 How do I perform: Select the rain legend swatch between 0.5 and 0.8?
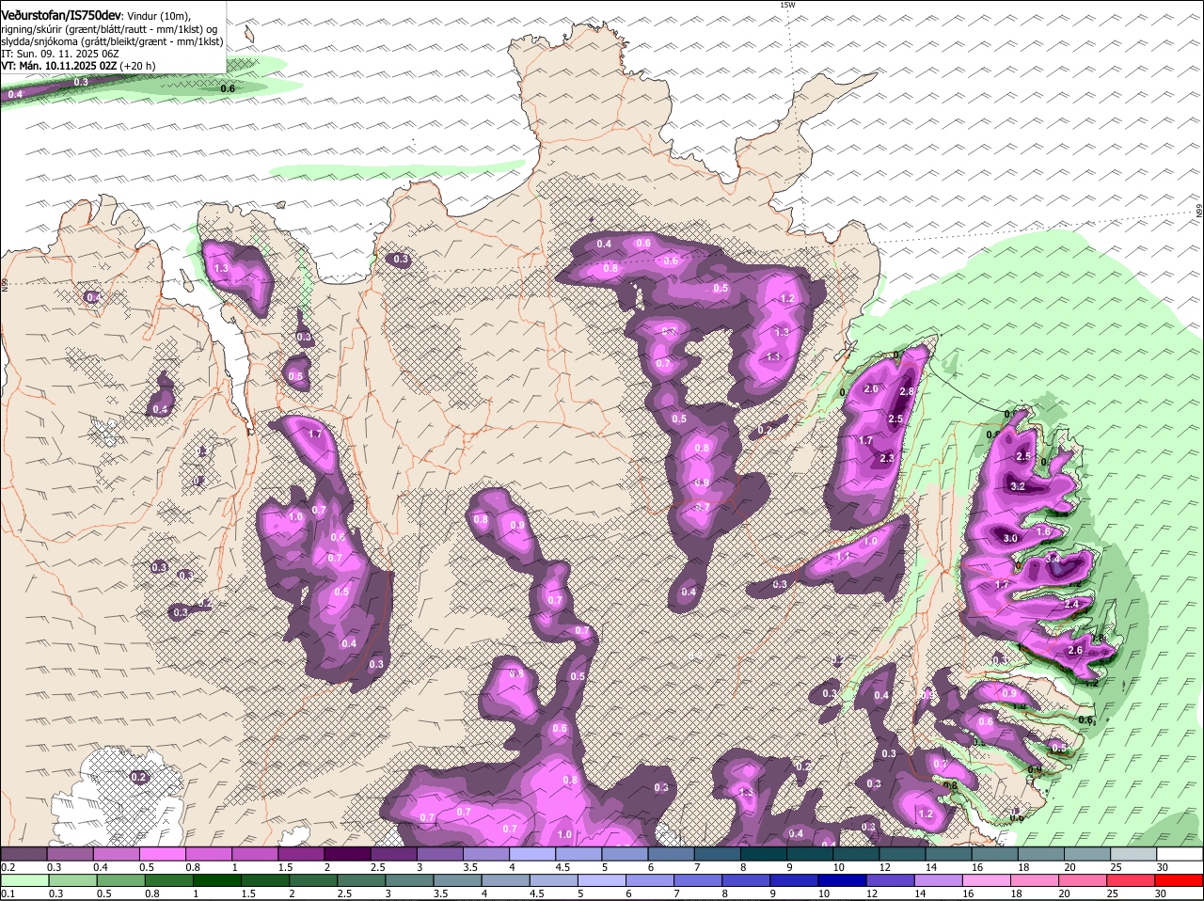pyautogui.click(x=121, y=880)
